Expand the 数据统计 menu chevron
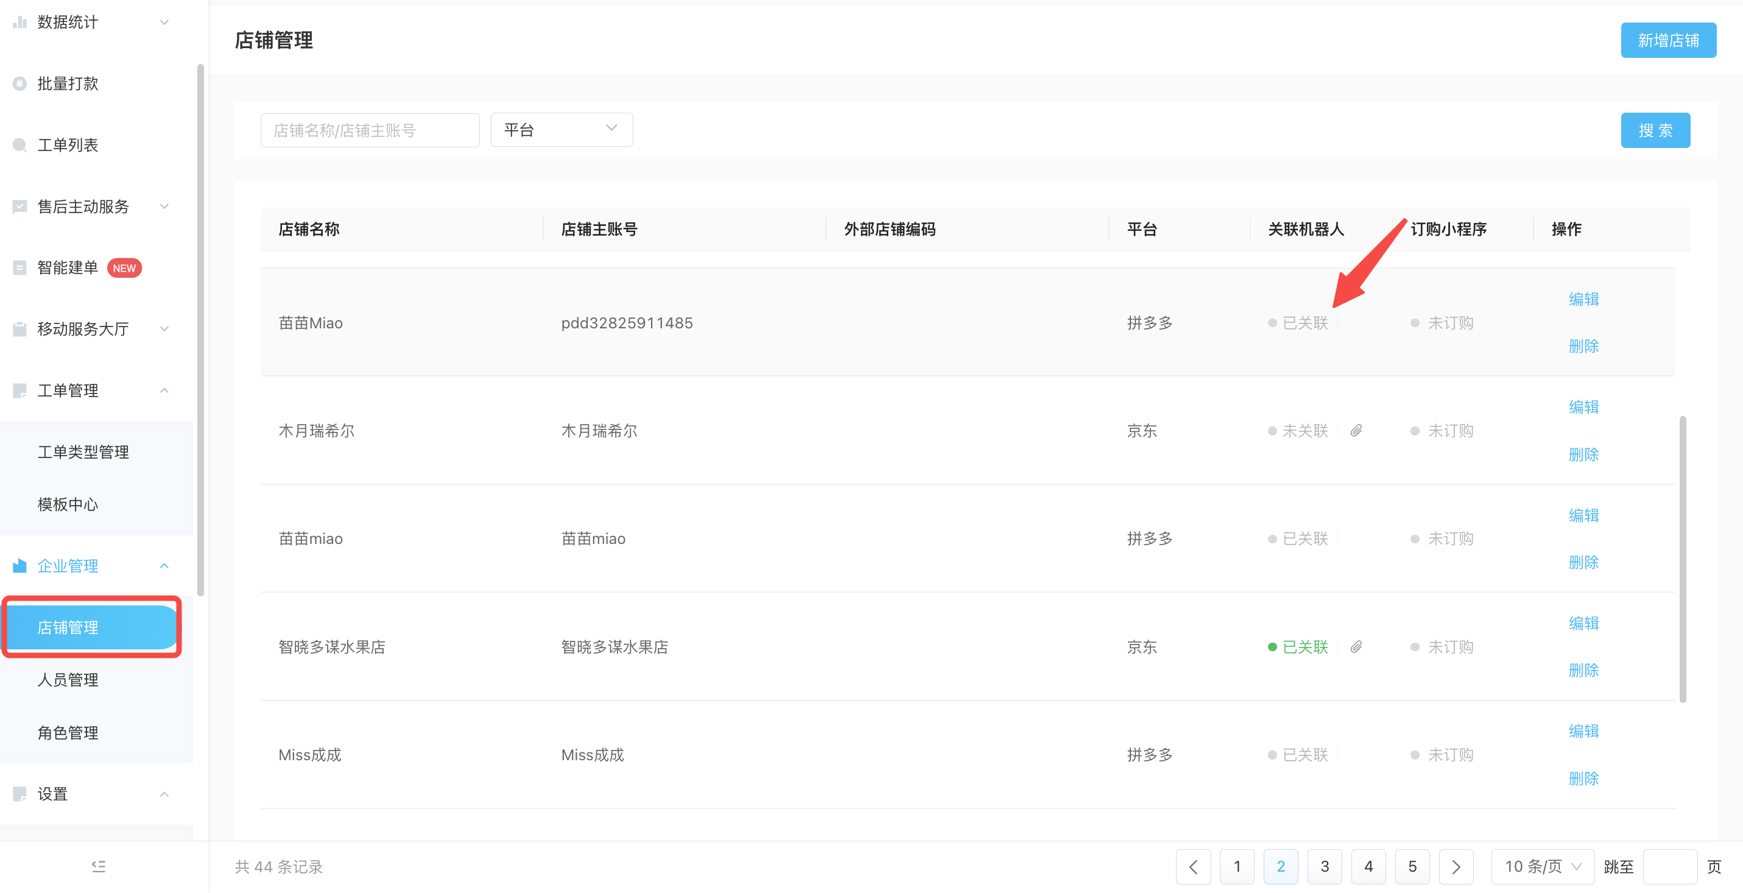1743x893 pixels. [x=164, y=23]
